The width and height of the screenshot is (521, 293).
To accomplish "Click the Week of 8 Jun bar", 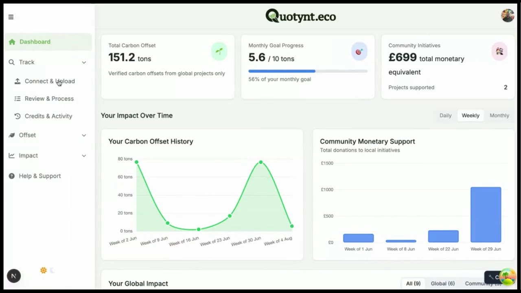I will (x=401, y=241).
